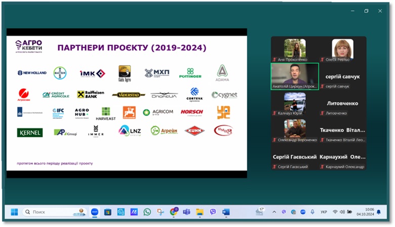Image resolution: width=395 pixels, height=227 pixels.
Task: Launch the Snipping Tool taskbar icon
Action: click(x=160, y=212)
